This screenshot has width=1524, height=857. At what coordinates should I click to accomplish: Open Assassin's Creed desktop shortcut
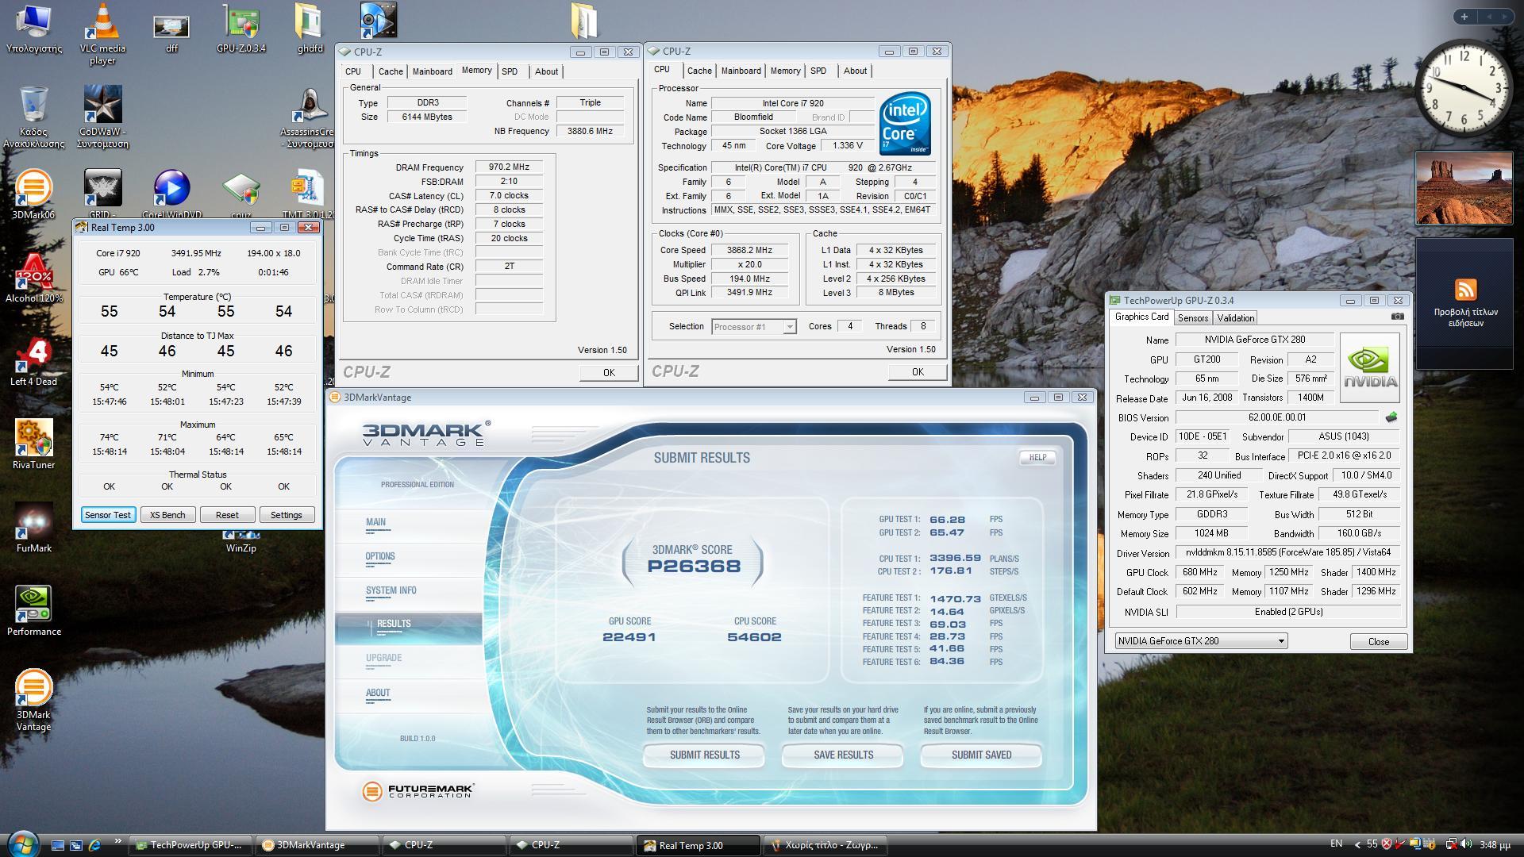[308, 117]
